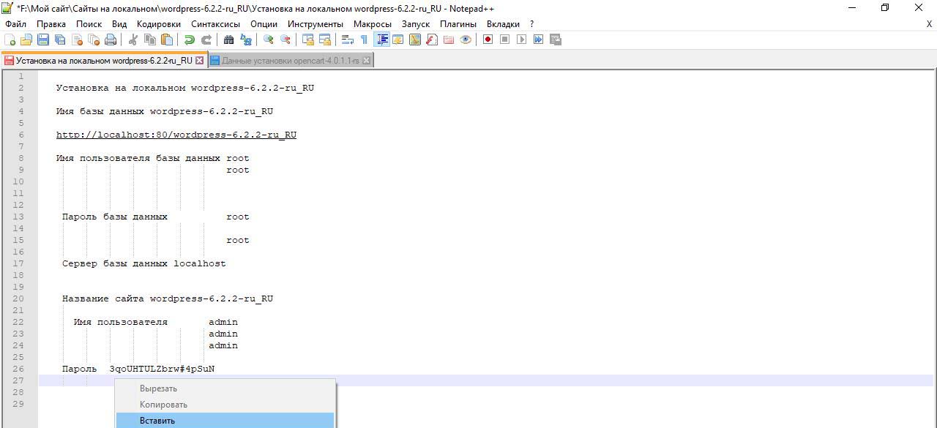The image size is (937, 428).
Task: Toggle show all characters pilcrow icon
Action: pyautogui.click(x=364, y=40)
